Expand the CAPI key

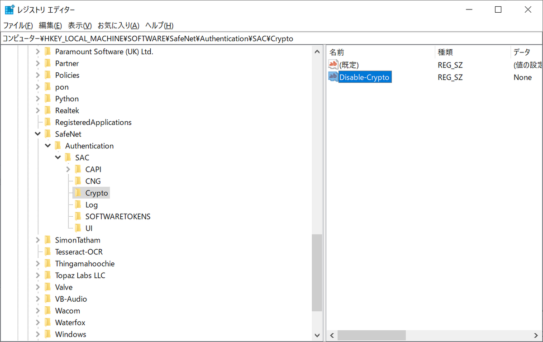(68, 169)
